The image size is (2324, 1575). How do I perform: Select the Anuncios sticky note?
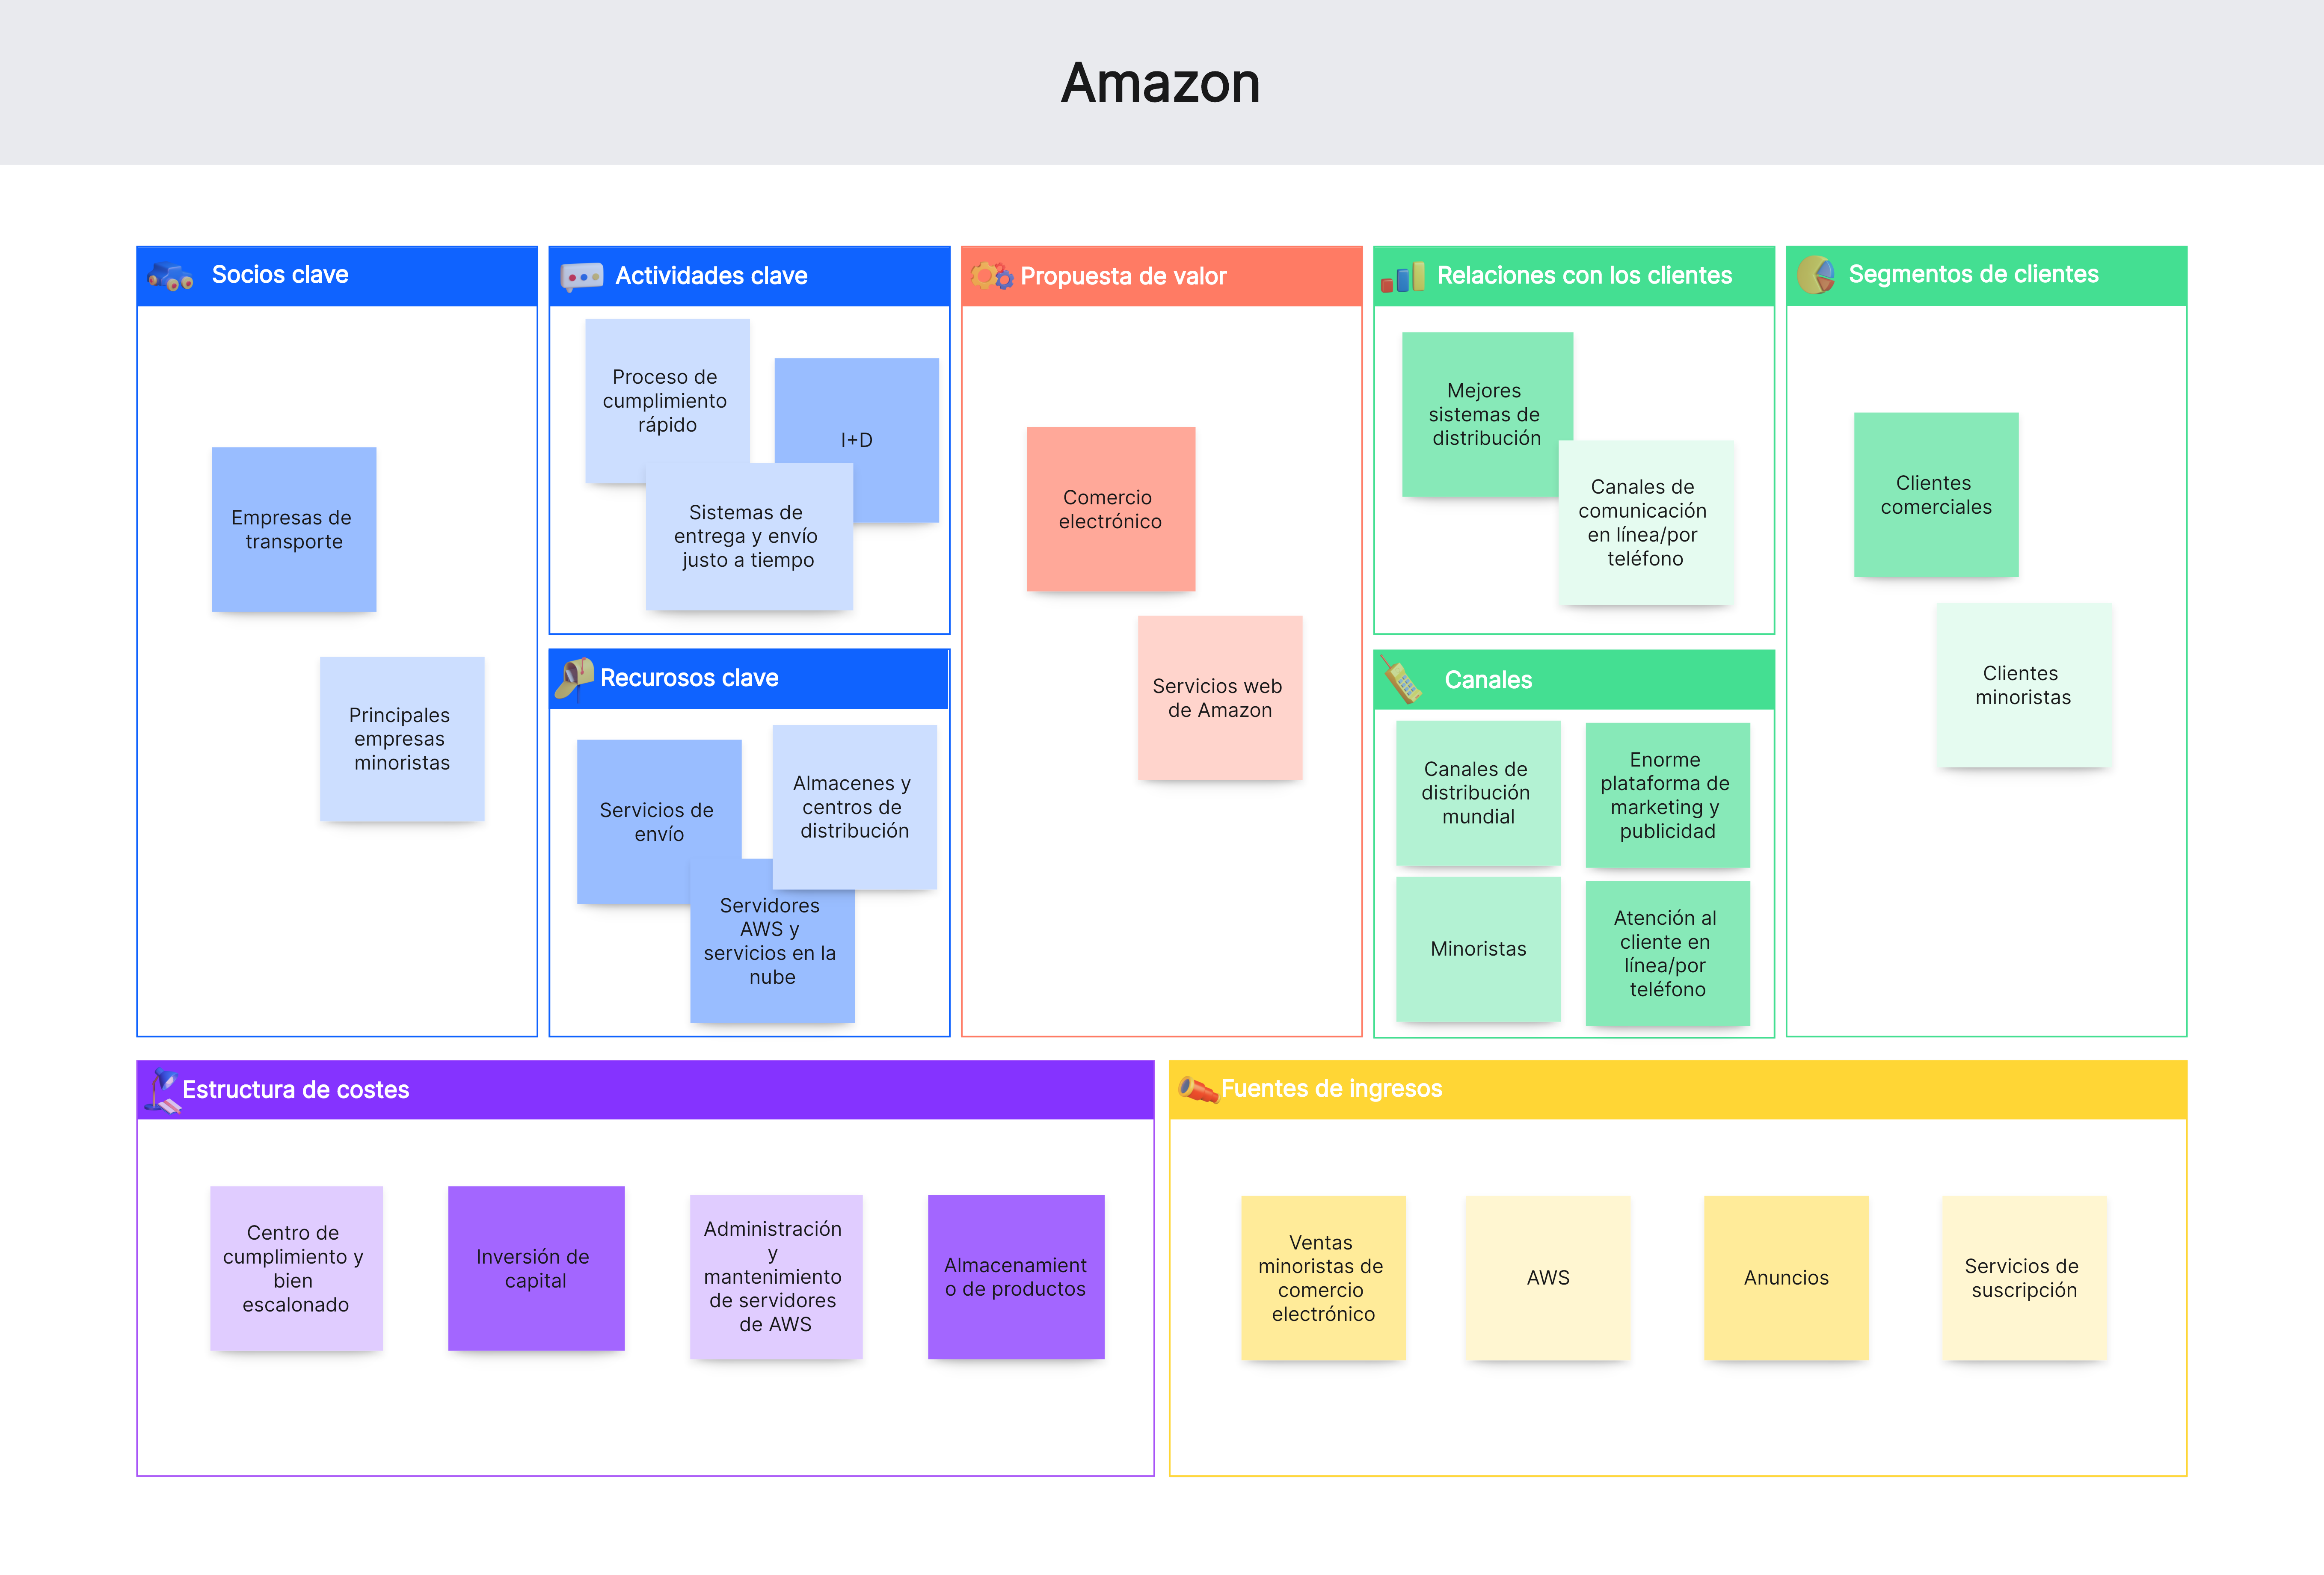click(x=1786, y=1278)
